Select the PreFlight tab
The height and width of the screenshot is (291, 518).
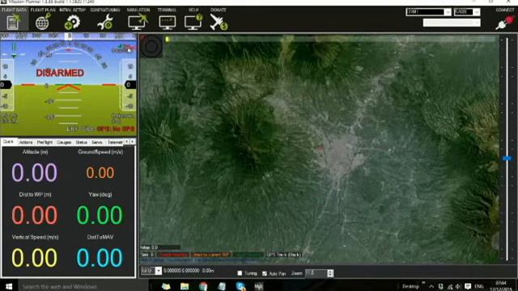[x=45, y=142]
